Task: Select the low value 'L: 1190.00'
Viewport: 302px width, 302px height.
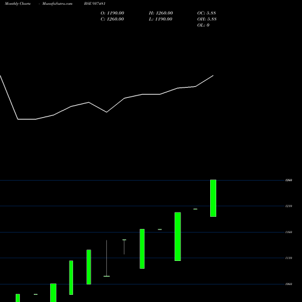Action: point(161,19)
